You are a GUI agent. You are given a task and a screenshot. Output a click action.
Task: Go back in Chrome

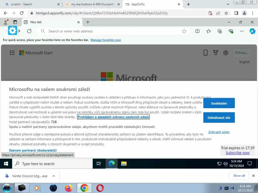tap(6, 13)
